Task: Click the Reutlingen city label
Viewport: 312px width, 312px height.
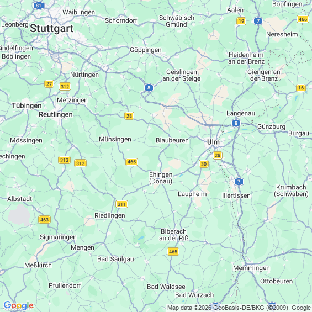Action: click(56, 114)
